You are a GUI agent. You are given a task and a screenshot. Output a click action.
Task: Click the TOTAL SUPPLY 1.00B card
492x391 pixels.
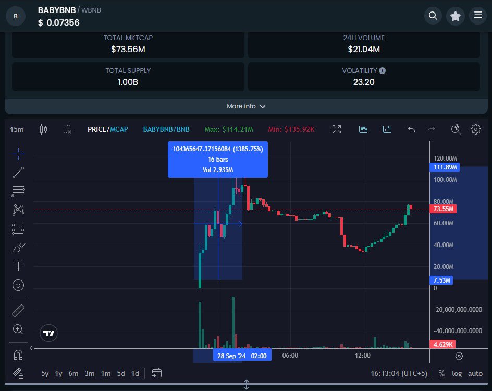coord(128,77)
